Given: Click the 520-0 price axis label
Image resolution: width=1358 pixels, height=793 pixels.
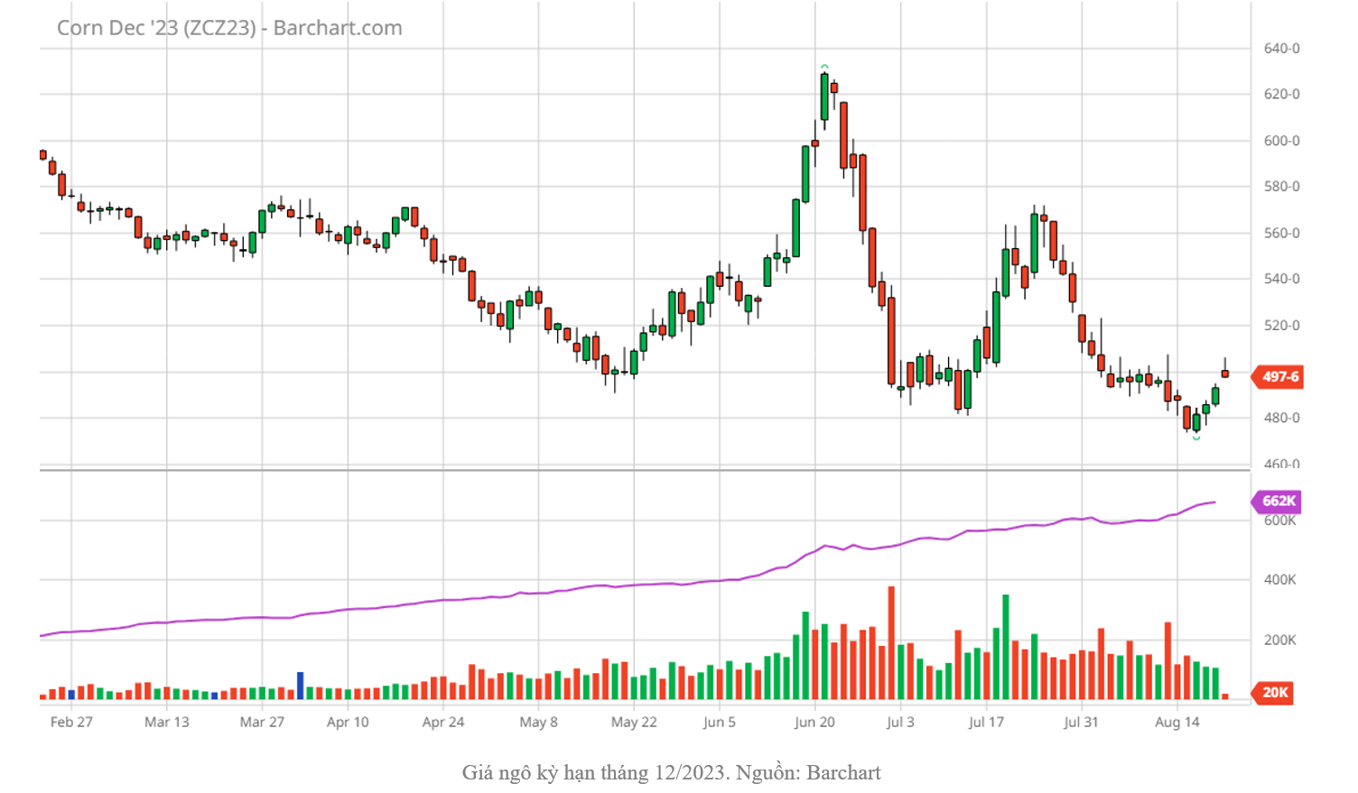Looking at the screenshot, I should coord(1281,326).
